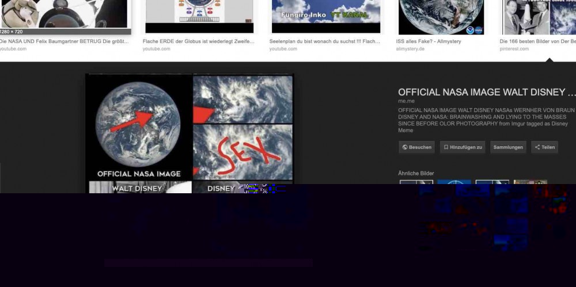The height and width of the screenshot is (287, 576).
Task: Open the Sammlungen button
Action: pyautogui.click(x=508, y=147)
